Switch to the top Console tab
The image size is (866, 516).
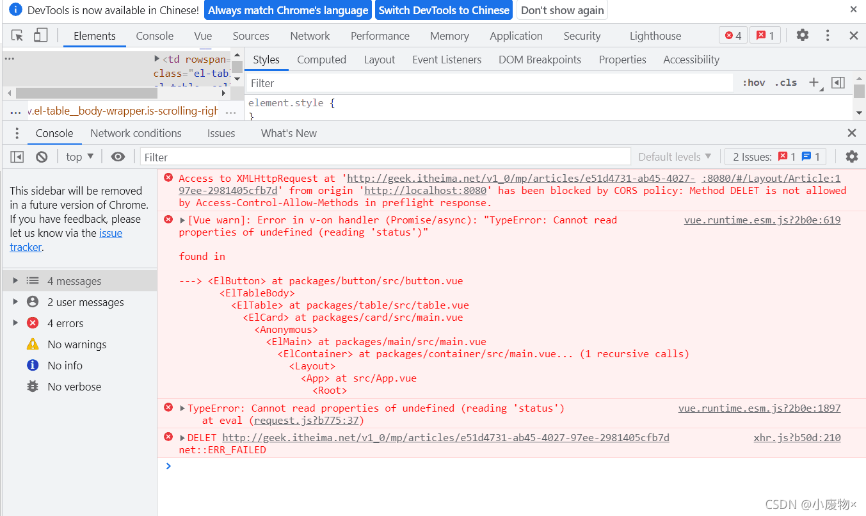coord(155,36)
